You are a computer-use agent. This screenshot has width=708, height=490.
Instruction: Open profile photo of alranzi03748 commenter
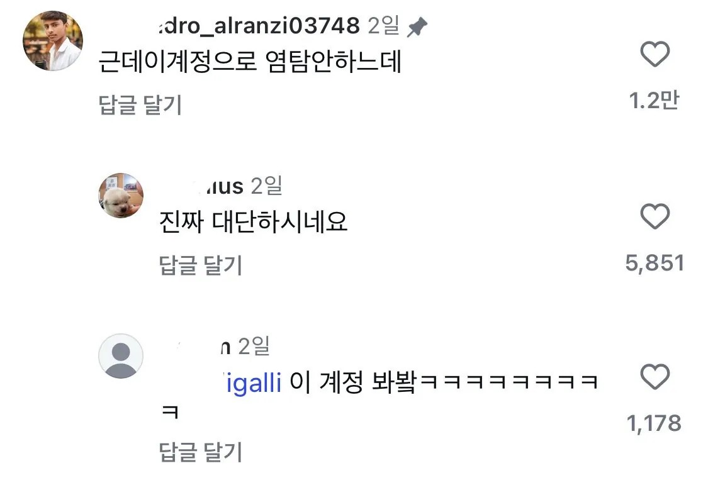coord(53,41)
